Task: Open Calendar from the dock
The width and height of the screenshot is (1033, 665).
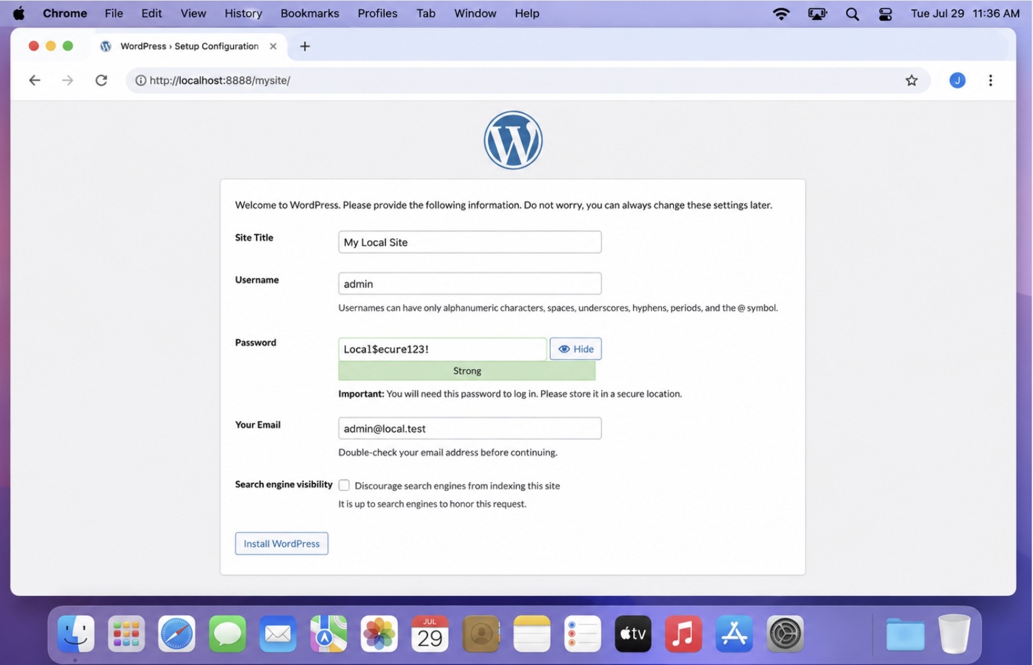Action: tap(430, 634)
